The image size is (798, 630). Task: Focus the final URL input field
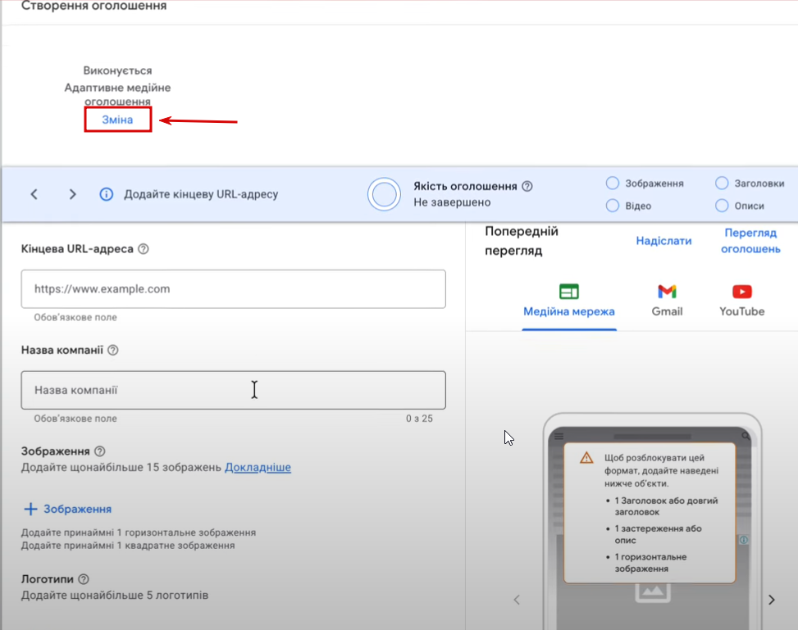pyautogui.click(x=234, y=289)
